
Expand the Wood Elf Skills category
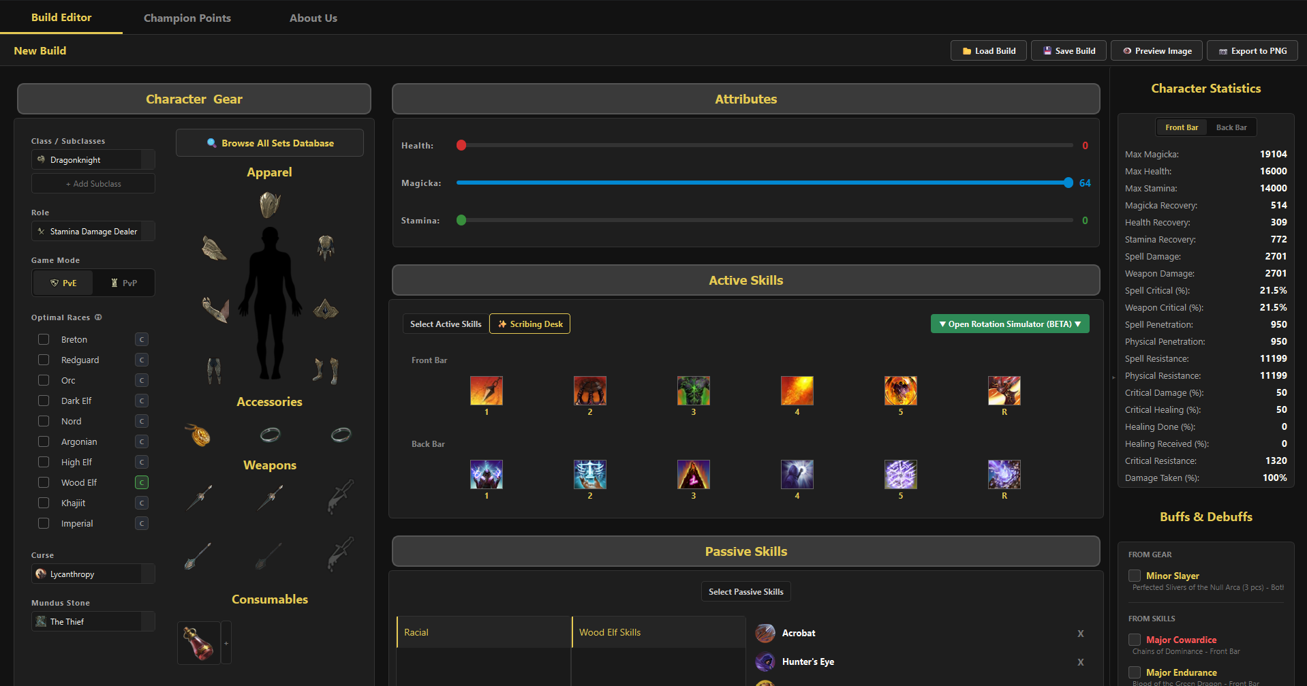click(659, 632)
